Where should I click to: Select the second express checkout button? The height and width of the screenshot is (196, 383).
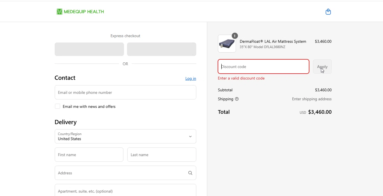[162, 49]
